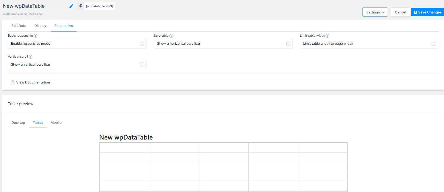Copy the wpdatatable shortcode icon
The image size is (444, 192).
point(81,6)
